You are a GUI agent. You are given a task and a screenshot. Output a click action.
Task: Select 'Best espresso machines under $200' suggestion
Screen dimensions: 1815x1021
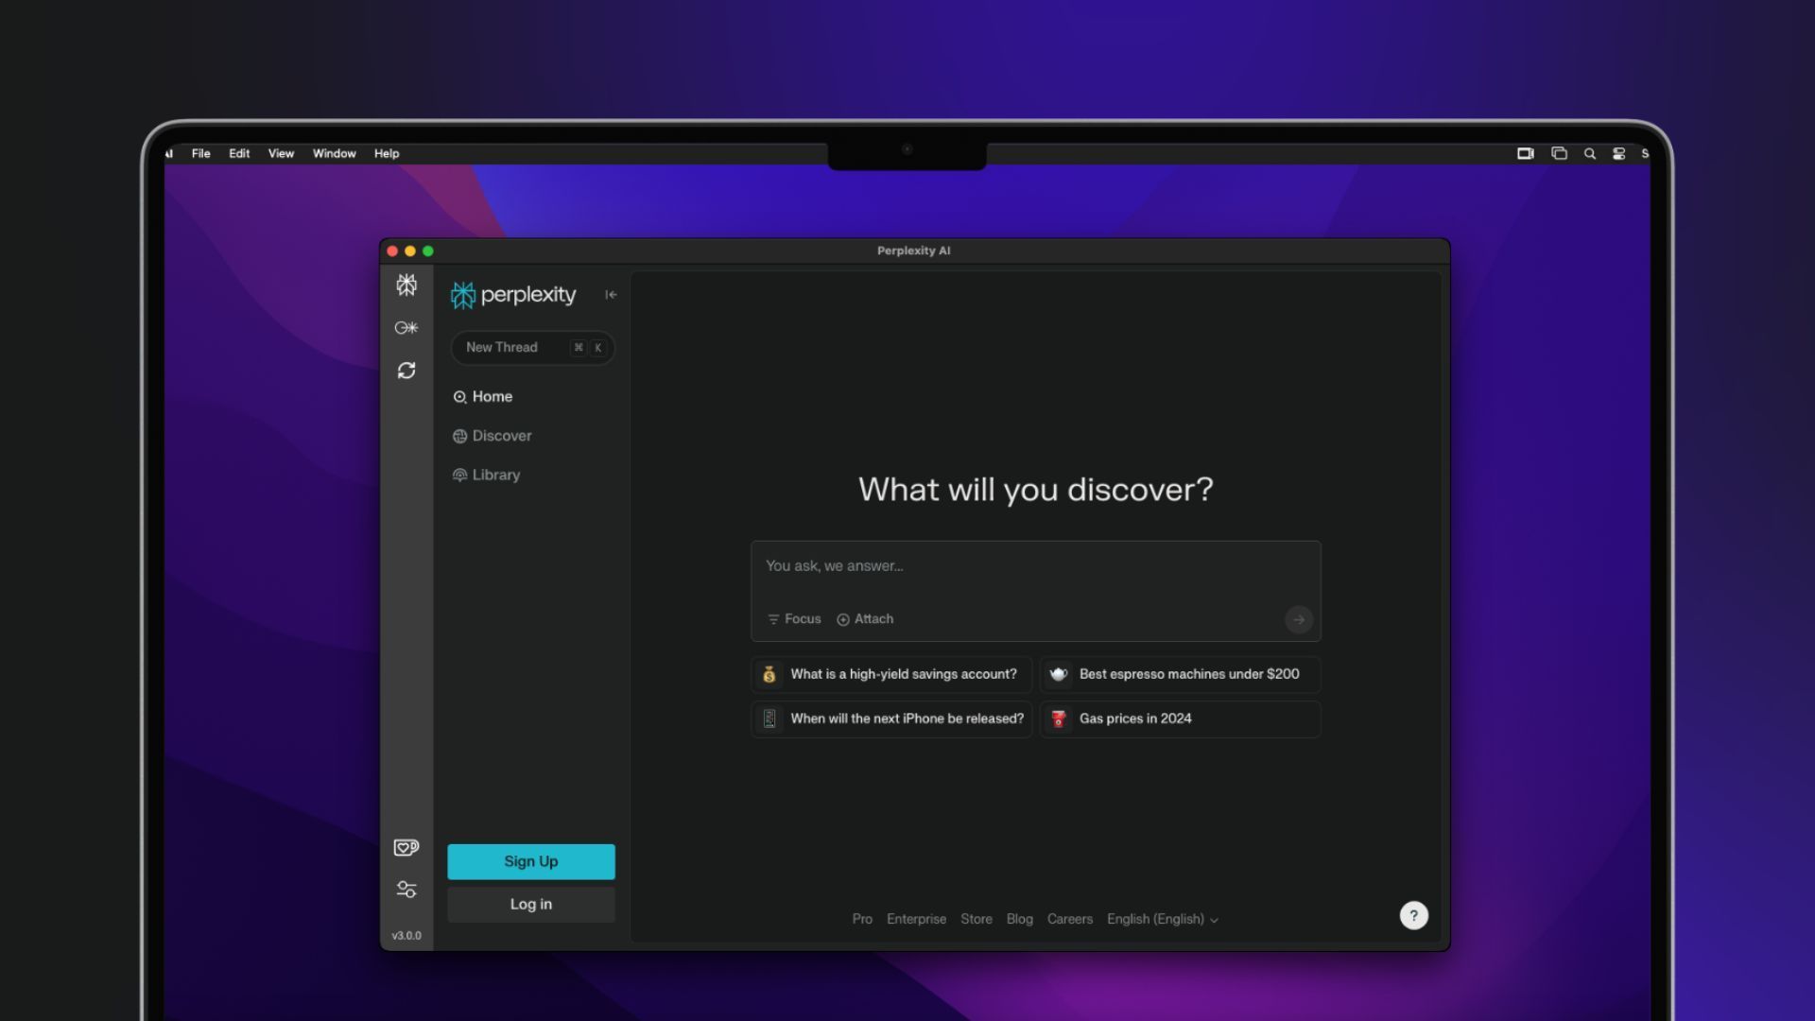pyautogui.click(x=1180, y=675)
